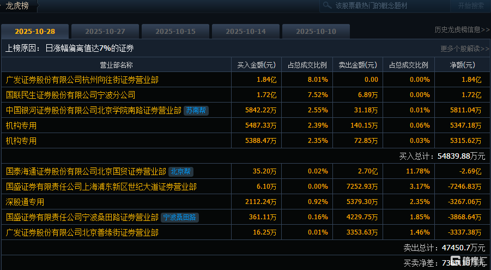Open 国联民生证券宁波分公司 broker link

[70, 95]
